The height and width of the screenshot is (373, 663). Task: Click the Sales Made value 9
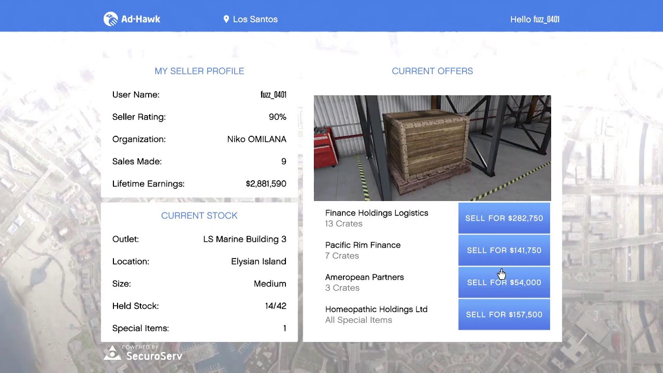click(284, 162)
